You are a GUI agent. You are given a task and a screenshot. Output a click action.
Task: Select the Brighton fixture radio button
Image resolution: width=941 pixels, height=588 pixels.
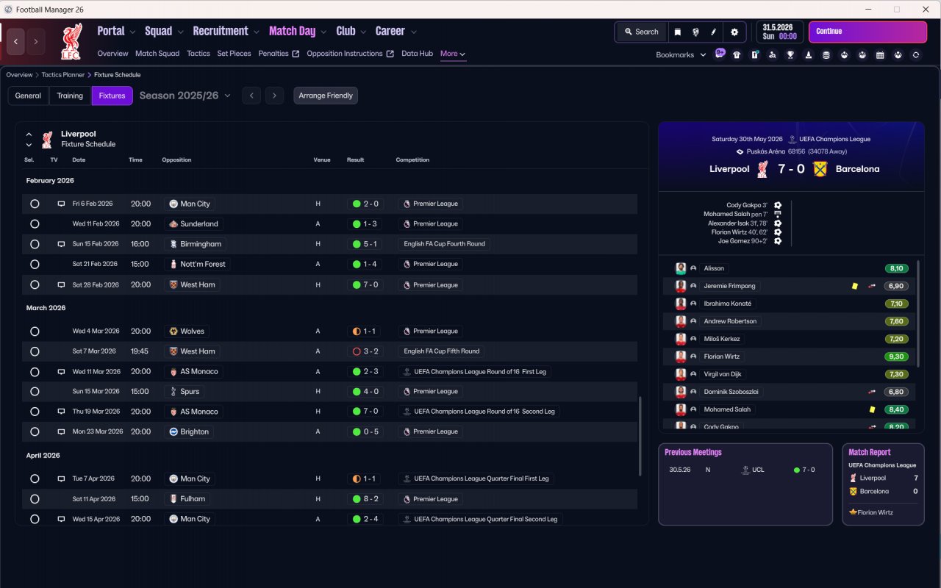click(x=35, y=431)
